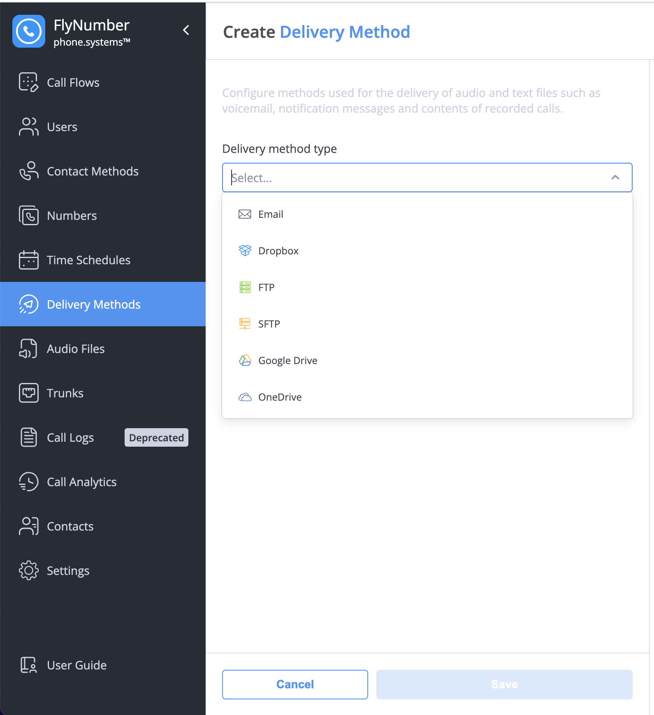Image resolution: width=654 pixels, height=715 pixels.
Task: Click the Trunks sidebar icon
Action: (x=29, y=393)
